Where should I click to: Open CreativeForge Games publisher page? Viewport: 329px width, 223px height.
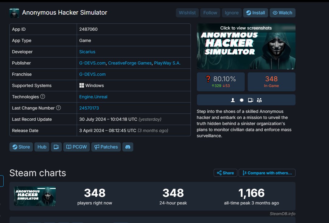[x=130, y=63]
